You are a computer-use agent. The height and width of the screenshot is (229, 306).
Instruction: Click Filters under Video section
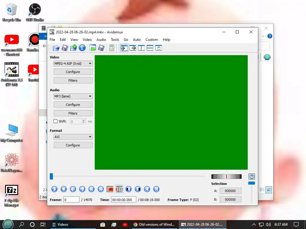[73, 81]
